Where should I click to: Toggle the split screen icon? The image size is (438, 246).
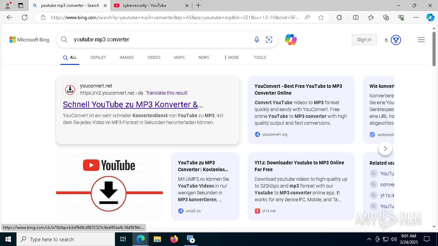click(x=356, y=17)
